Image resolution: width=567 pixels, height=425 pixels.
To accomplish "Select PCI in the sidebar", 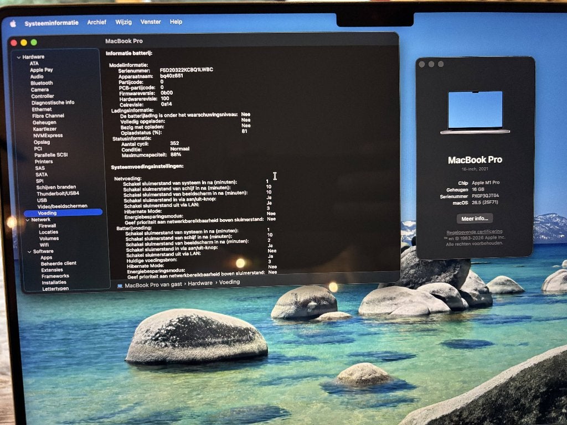I will [x=38, y=148].
